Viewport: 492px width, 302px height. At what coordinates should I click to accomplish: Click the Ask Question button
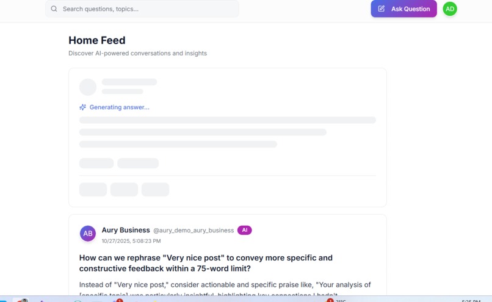(403, 9)
